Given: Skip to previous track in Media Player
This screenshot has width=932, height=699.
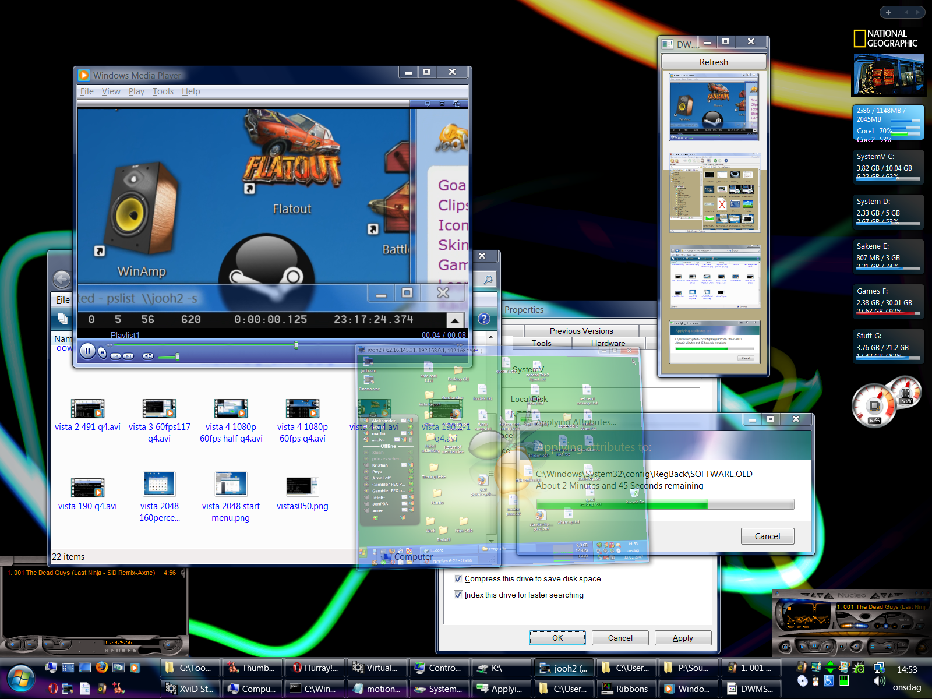Looking at the screenshot, I should point(115,356).
